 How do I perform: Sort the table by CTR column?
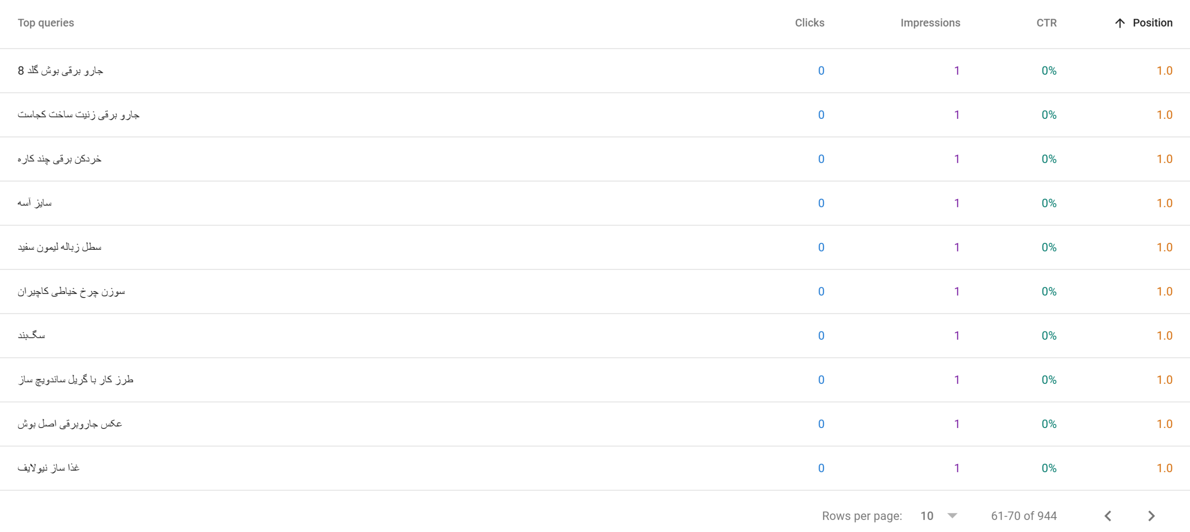(x=1046, y=23)
